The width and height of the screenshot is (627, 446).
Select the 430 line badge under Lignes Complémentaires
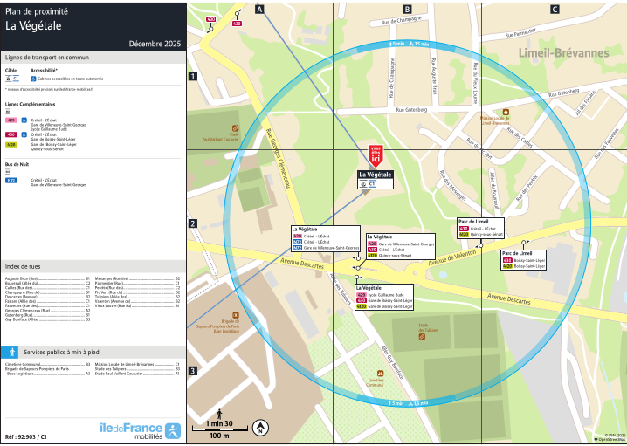(11, 134)
